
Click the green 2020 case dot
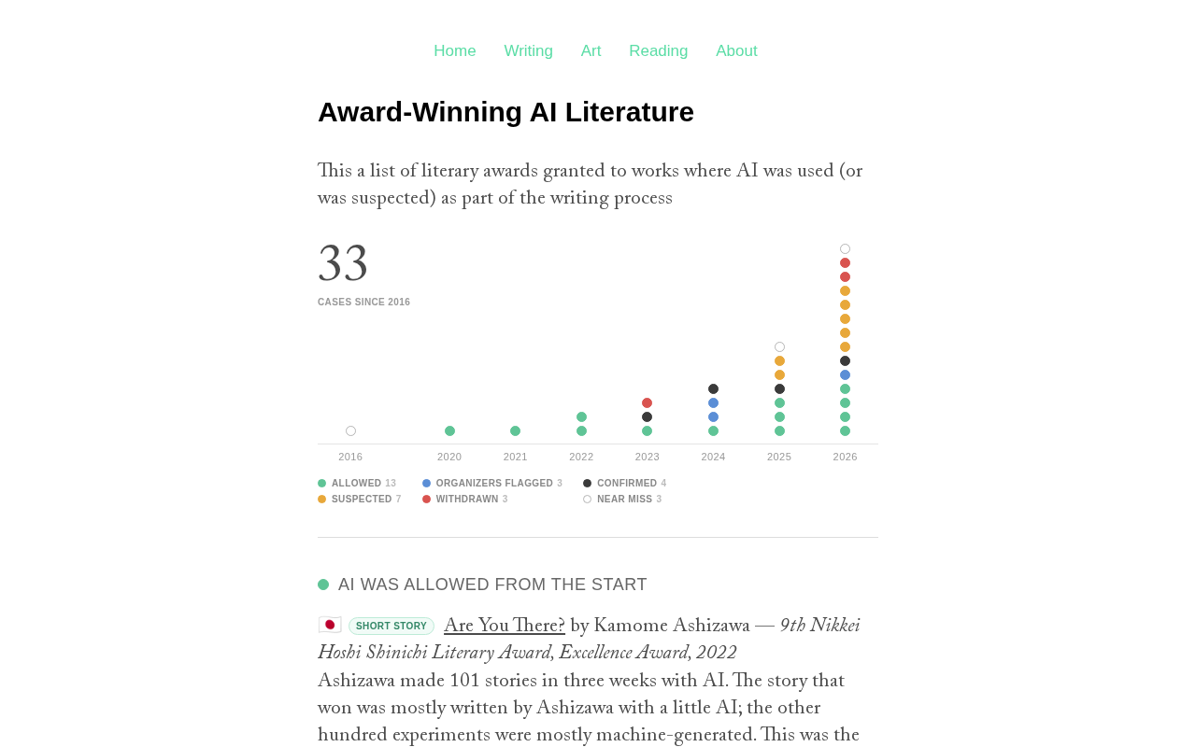449,431
